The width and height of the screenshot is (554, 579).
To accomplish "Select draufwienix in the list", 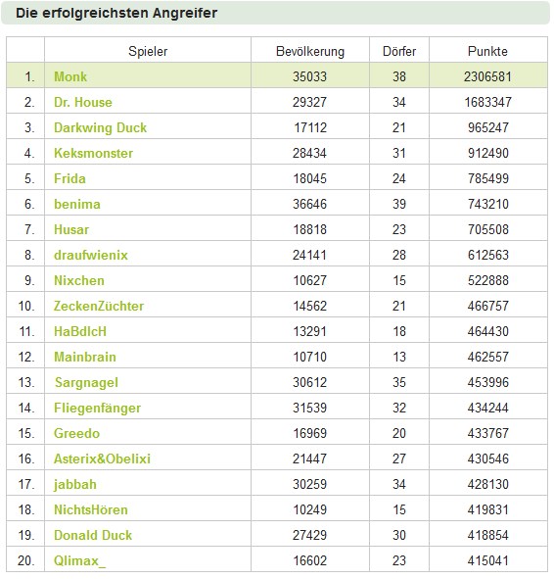I will [x=91, y=255].
